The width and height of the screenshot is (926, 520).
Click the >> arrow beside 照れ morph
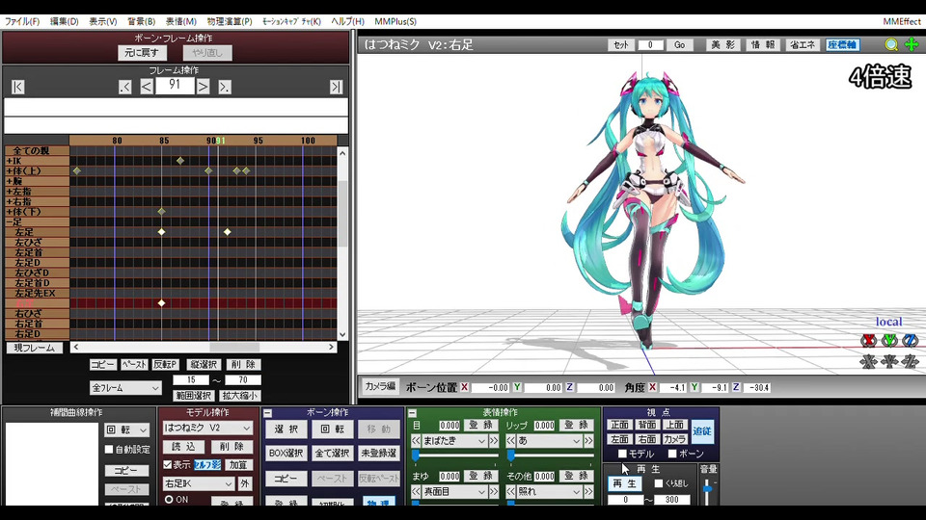click(588, 492)
